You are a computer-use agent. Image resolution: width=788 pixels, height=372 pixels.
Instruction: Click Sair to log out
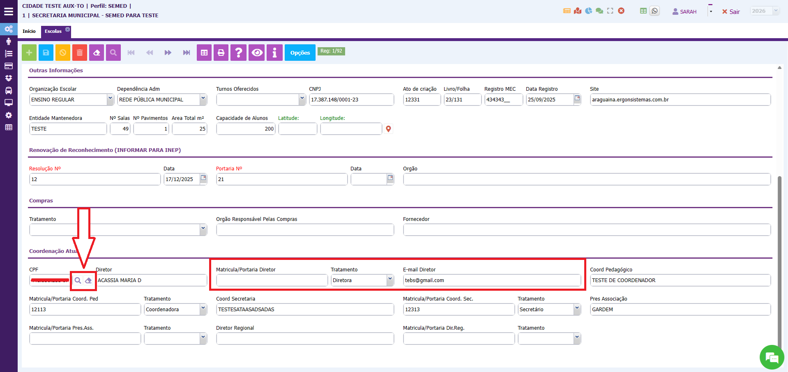(x=731, y=11)
